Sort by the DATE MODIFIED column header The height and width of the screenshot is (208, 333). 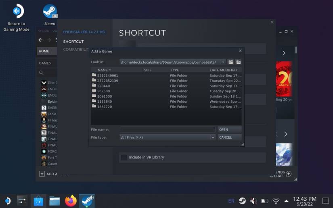point(223,70)
